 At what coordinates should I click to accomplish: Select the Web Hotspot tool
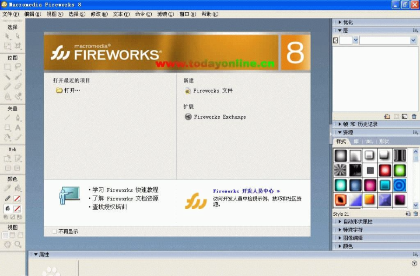tap(7, 159)
